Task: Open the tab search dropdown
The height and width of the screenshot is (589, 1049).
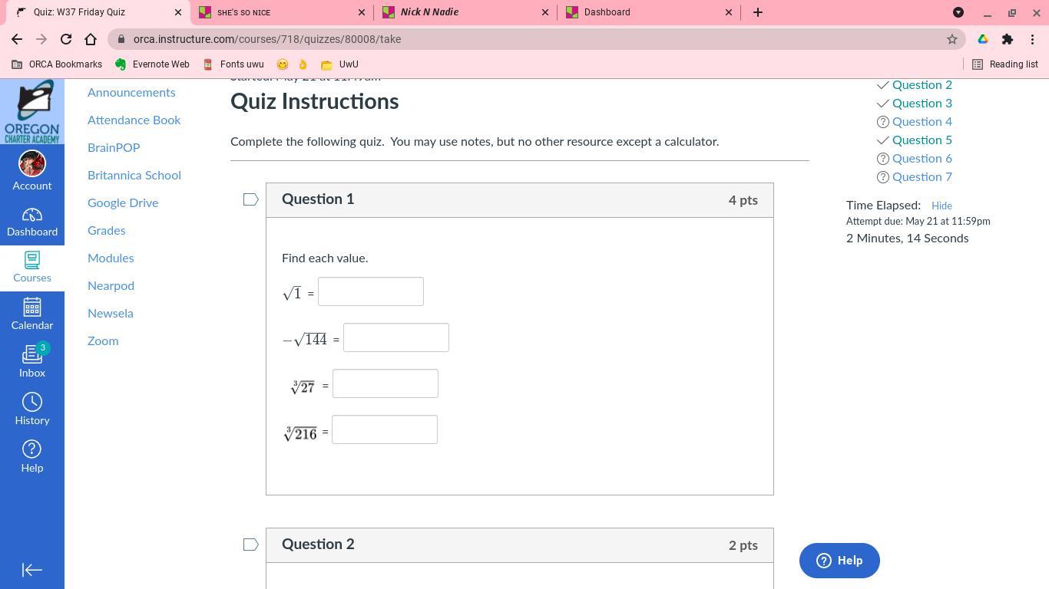Action: click(x=958, y=12)
